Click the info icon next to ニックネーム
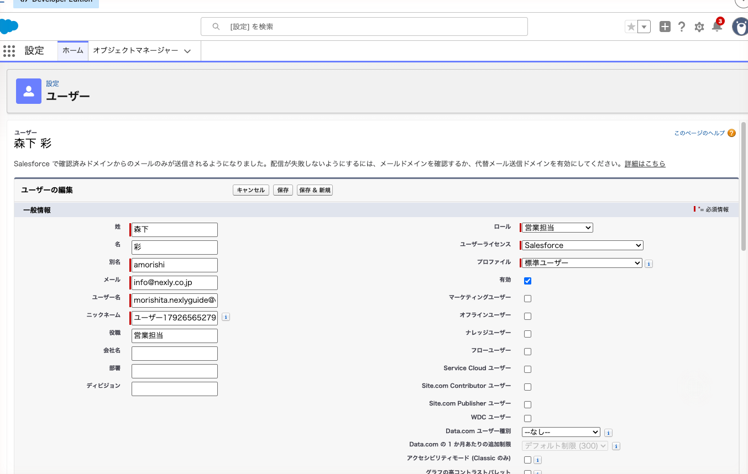The image size is (748, 474). click(226, 317)
